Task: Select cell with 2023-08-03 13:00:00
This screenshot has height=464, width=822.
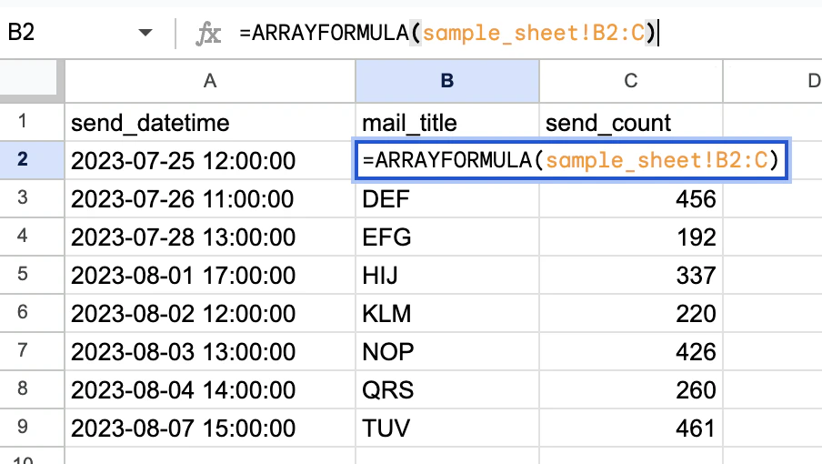Action: point(210,352)
